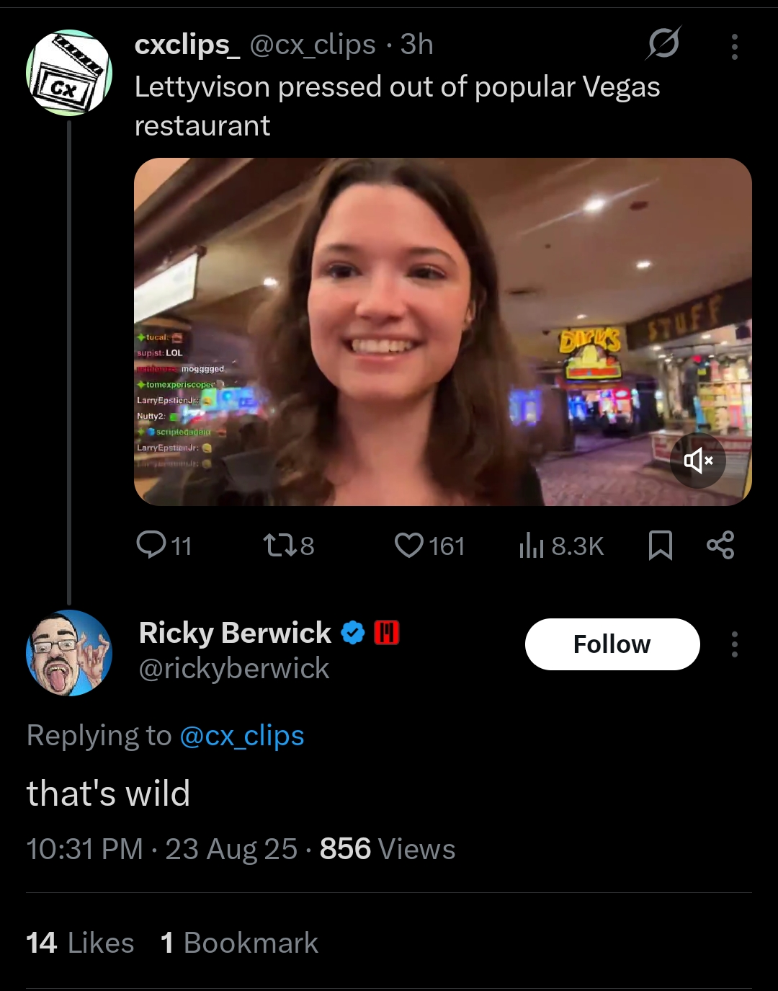
Task: Tap the share icon under the video
Action: (x=720, y=545)
